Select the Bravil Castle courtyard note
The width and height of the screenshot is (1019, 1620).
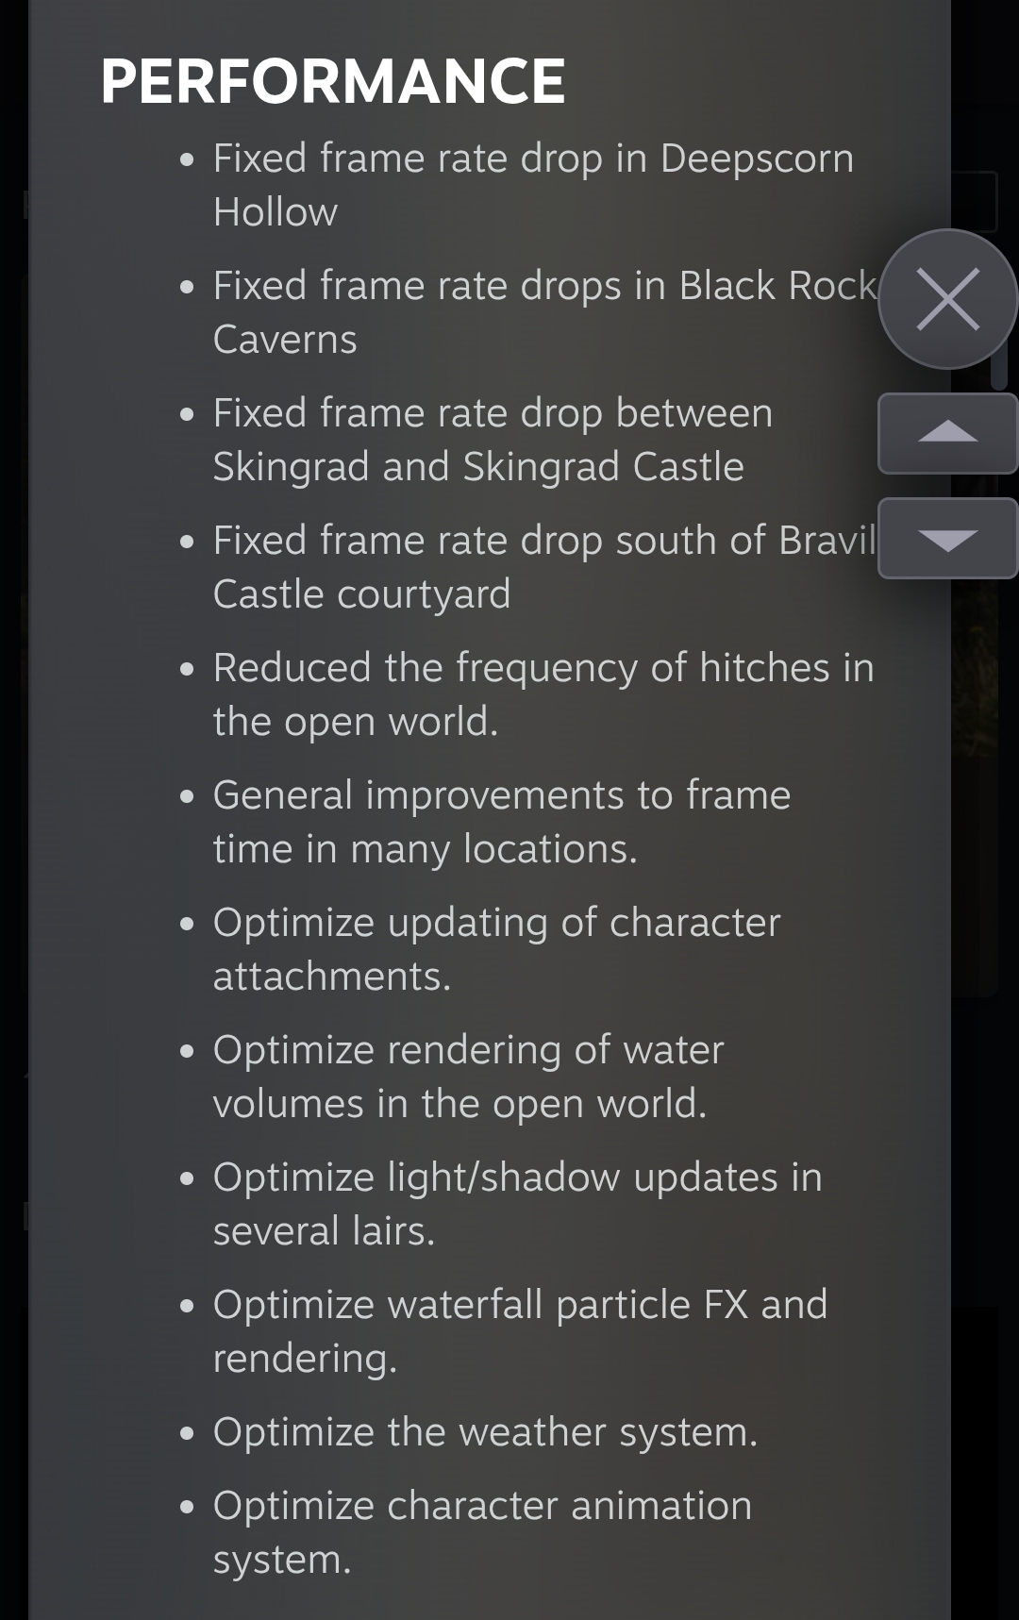pyautogui.click(x=544, y=567)
